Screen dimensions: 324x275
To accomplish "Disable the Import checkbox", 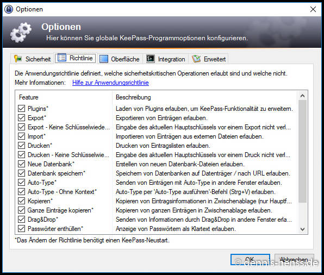I will click(x=22, y=136).
